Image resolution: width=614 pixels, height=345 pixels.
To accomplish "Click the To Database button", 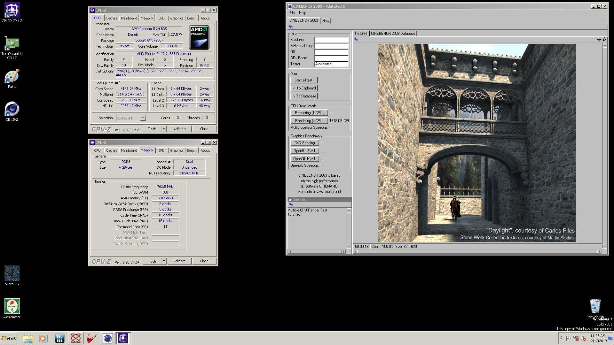I will (304, 96).
